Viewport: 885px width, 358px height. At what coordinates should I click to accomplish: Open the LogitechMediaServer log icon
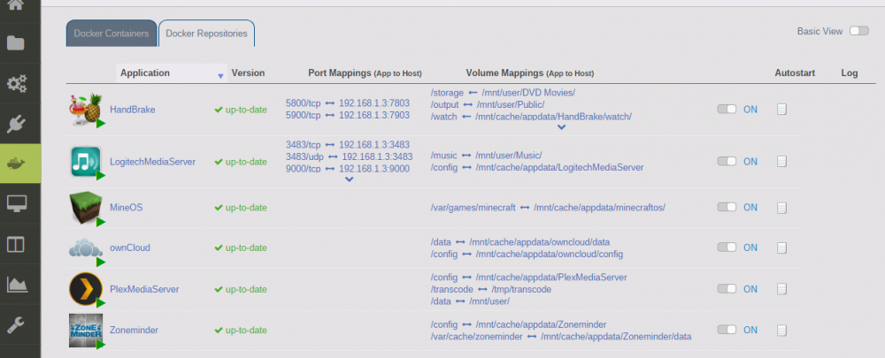tap(781, 161)
